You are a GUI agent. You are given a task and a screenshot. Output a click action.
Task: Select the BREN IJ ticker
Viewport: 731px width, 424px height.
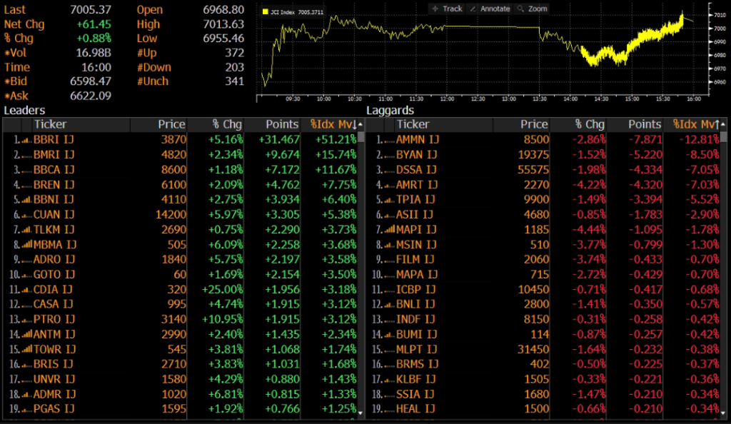[54, 185]
